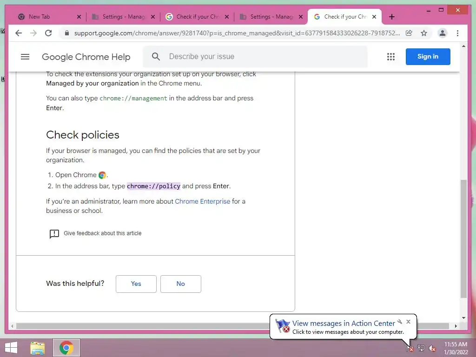Click the vertical scrollbar thumb
This screenshot has height=357, width=476.
463,238
